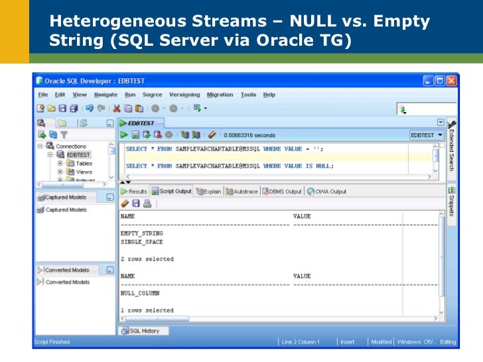Click the Save All toolbar icon

[74, 108]
